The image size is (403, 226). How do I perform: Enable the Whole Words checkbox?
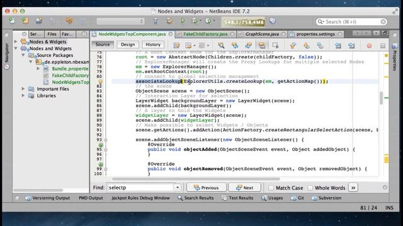click(310, 188)
